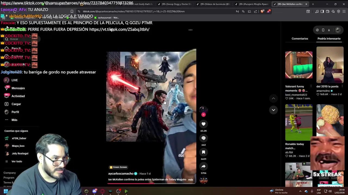Follow creator with the red plus badge
This screenshot has height=195, width=348.
tap(203, 115)
